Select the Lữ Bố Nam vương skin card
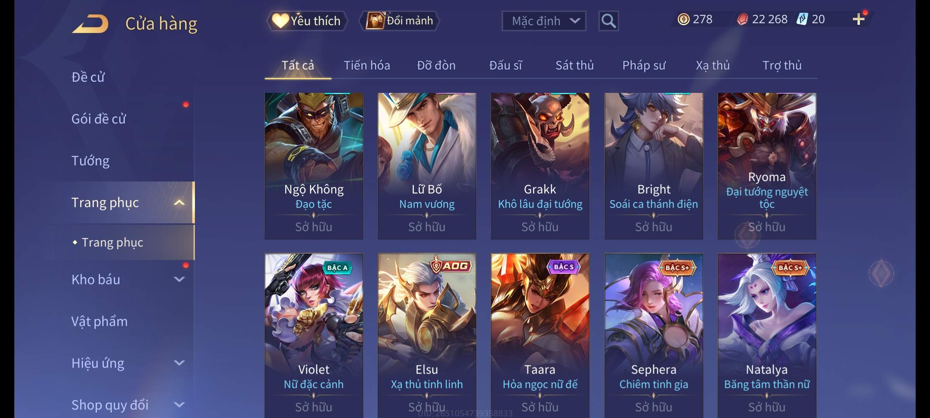The width and height of the screenshot is (930, 418). tap(427, 166)
